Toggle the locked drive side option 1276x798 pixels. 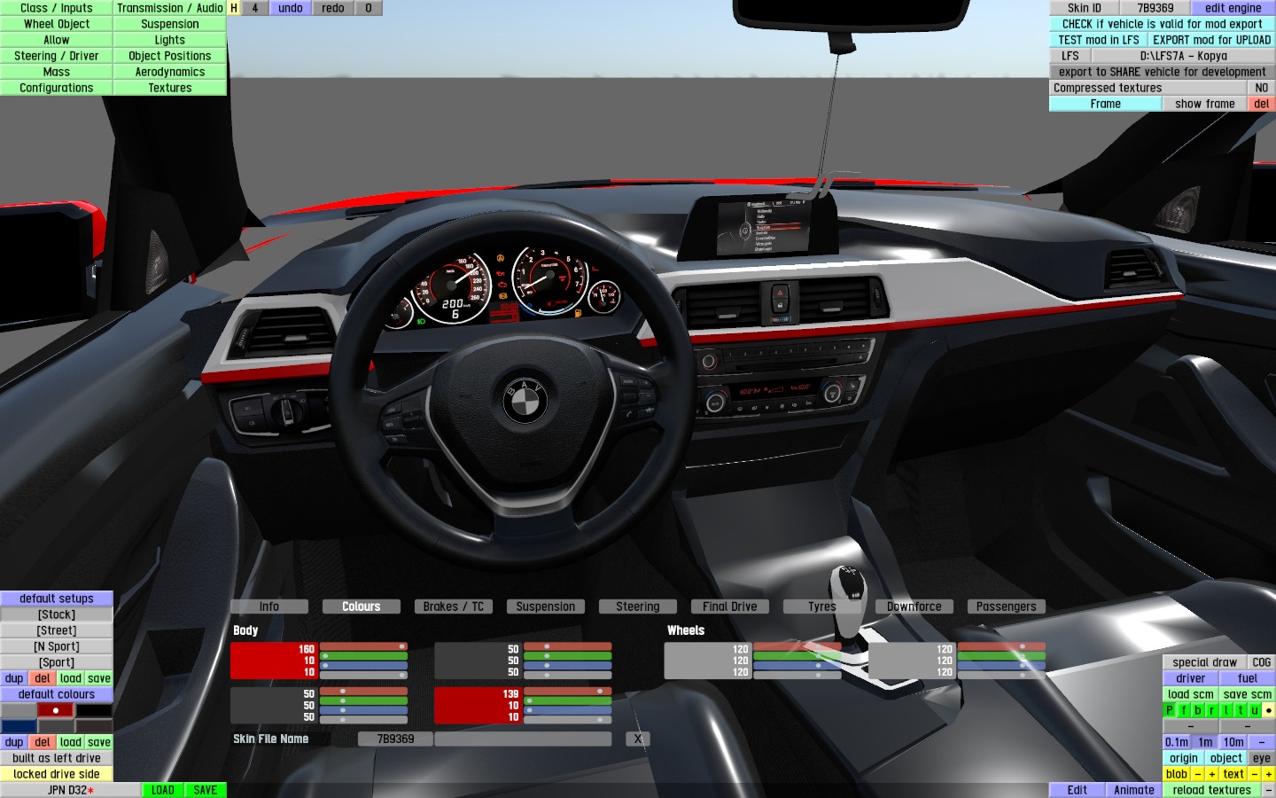click(x=57, y=774)
